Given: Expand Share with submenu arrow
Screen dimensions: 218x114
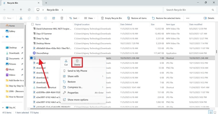Looking at the screenshot, I should tap(103, 76).
